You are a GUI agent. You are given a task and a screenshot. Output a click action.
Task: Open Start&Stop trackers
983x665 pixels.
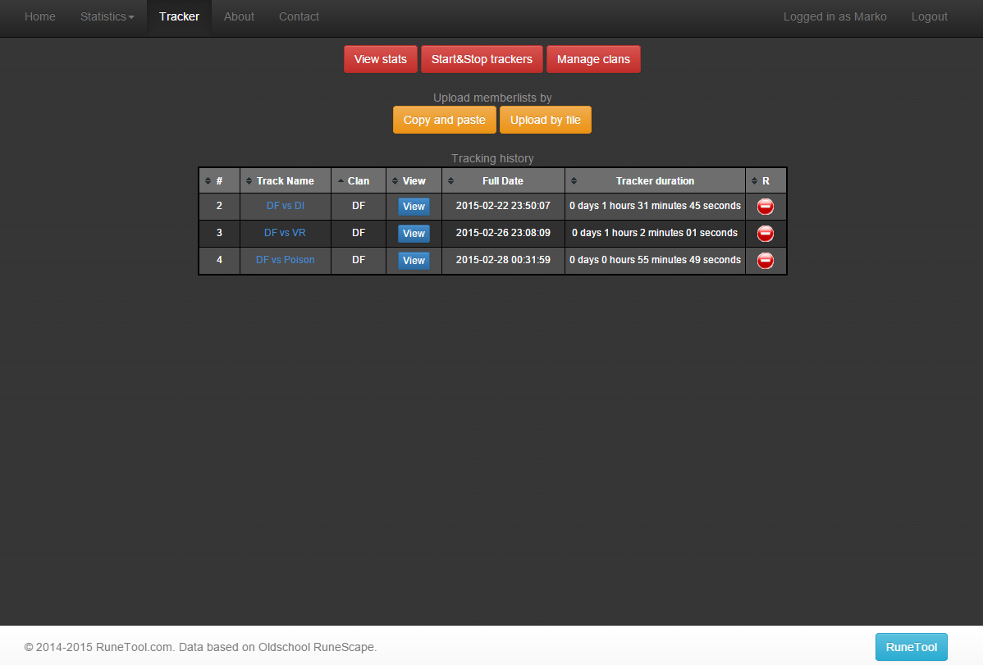point(482,59)
